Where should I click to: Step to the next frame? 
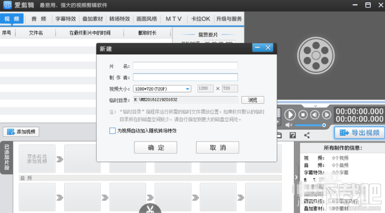pyautogui.click(x=327, y=115)
